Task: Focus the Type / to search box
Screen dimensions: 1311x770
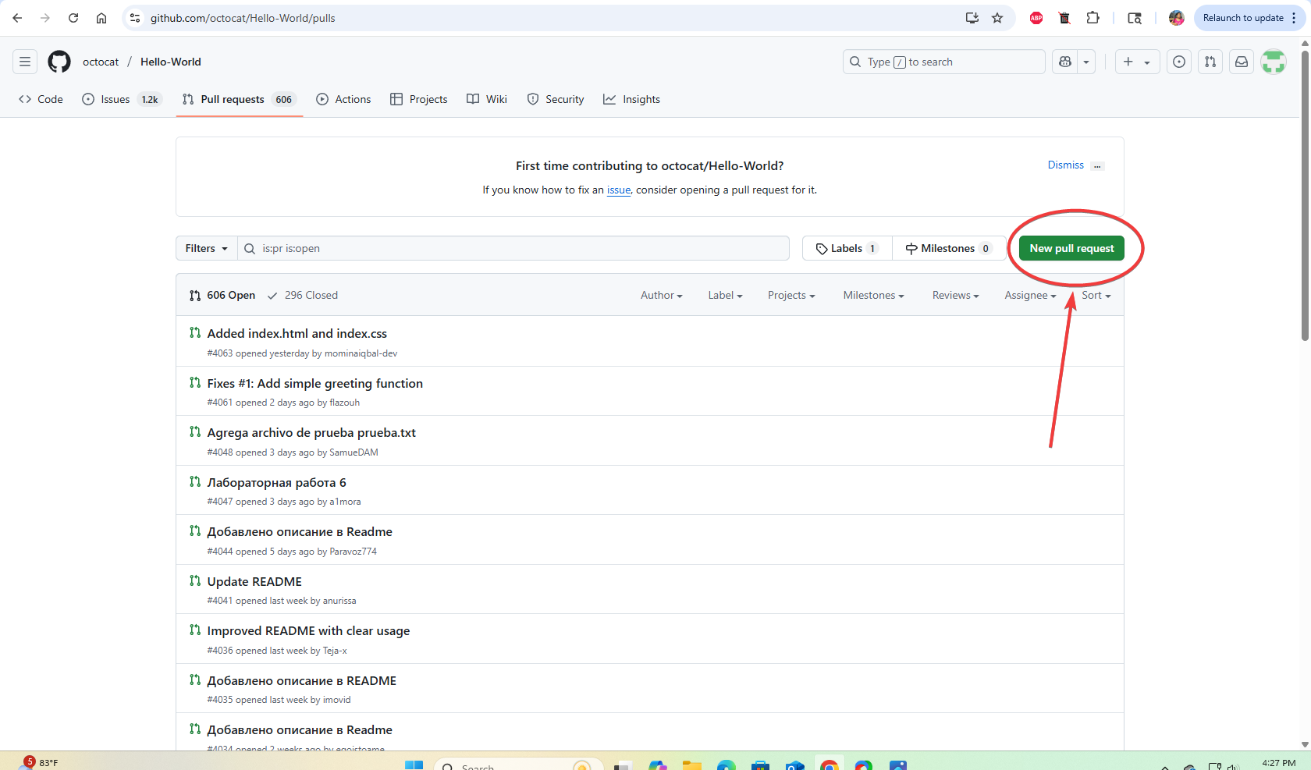Action: [943, 62]
